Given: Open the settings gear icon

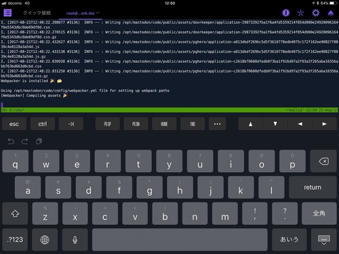Looking at the screenshot, I should click(316, 13).
